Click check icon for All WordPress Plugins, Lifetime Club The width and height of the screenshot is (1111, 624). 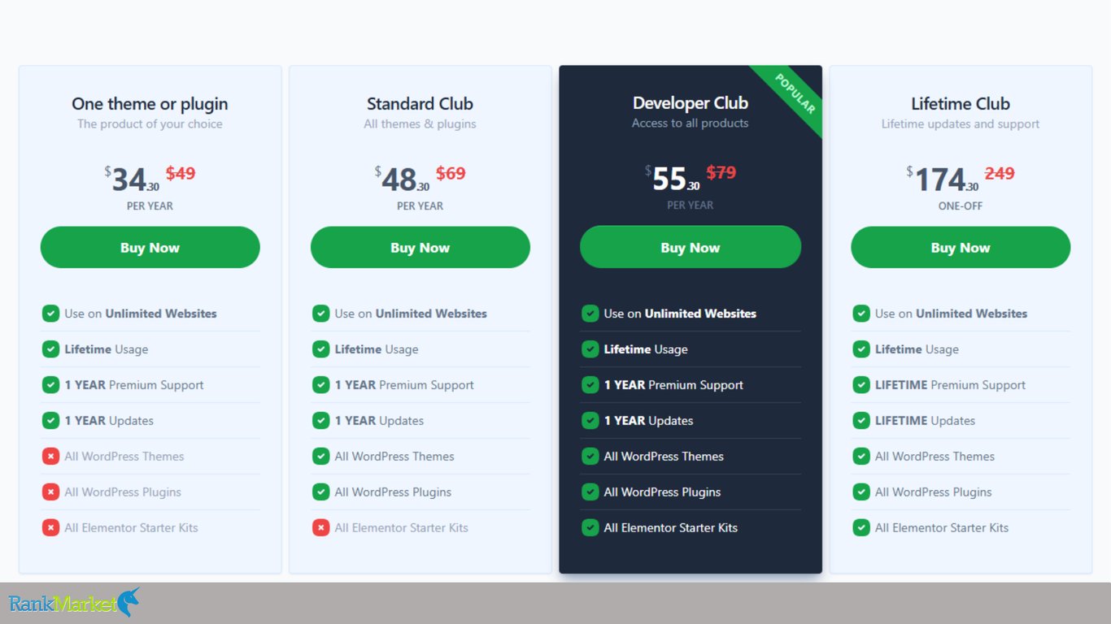[x=860, y=492]
